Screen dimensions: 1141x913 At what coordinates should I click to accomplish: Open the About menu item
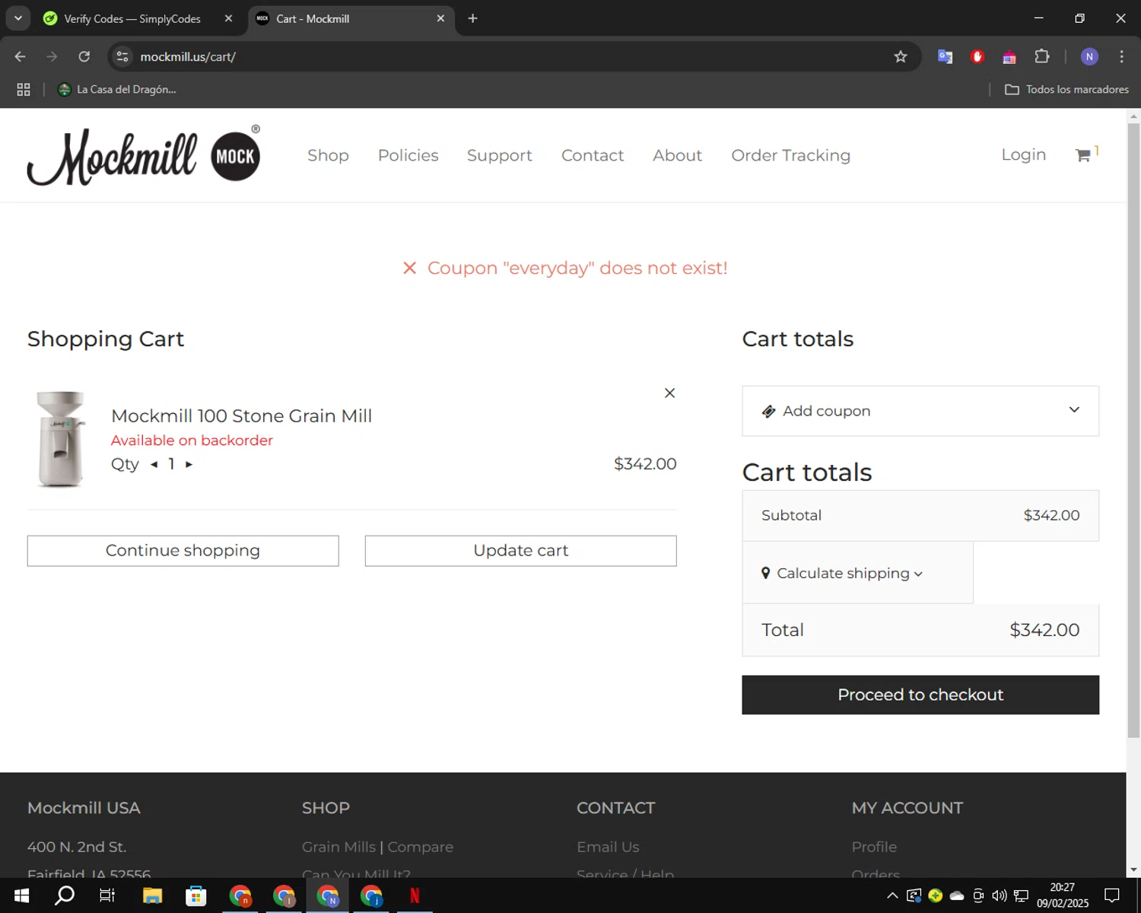coord(677,155)
